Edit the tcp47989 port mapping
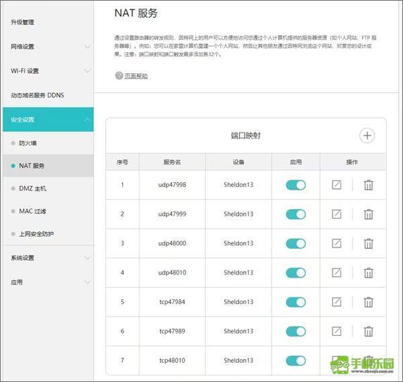This screenshot has height=382, width=403. pos(337,331)
